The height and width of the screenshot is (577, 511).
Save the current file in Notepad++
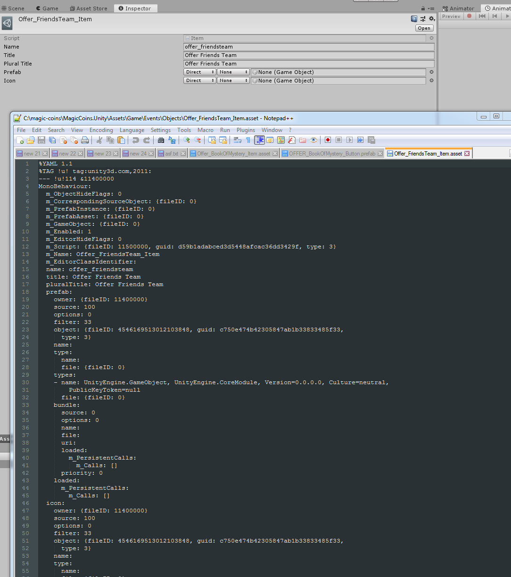(x=41, y=140)
